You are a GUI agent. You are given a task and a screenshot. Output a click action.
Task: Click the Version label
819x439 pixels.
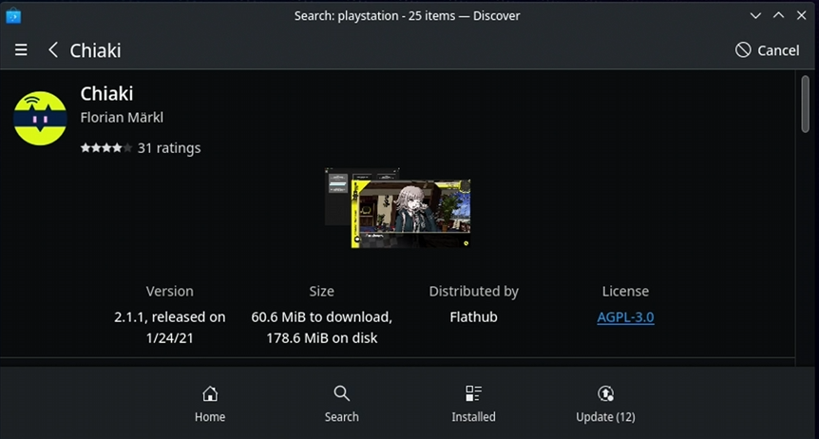coord(170,291)
